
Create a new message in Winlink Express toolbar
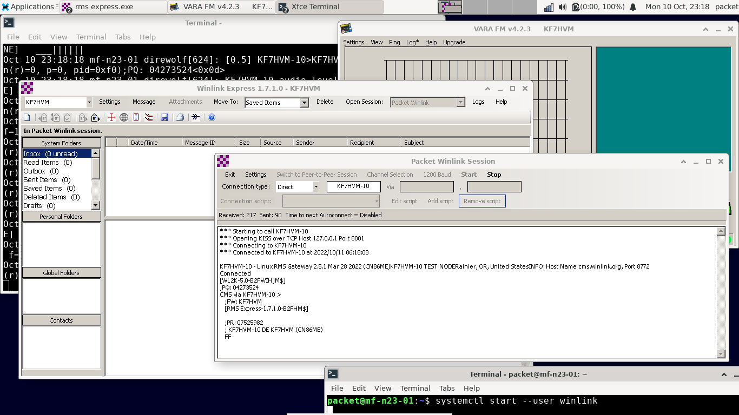(x=27, y=117)
